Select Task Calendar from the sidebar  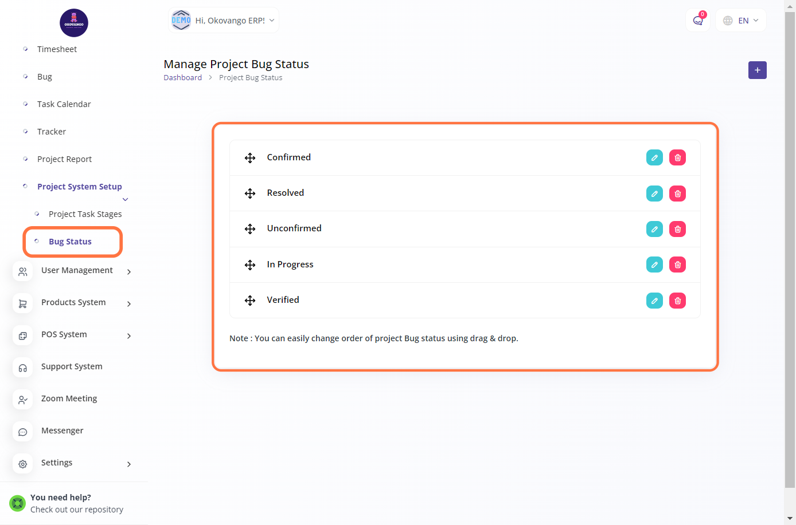[64, 104]
